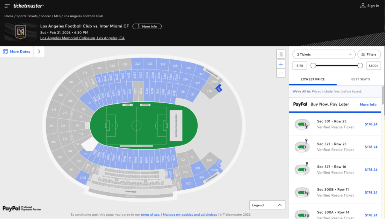385x219 pixels.
Task: Open the Los Angeles Memorial Coliseum venue link
Action: [82, 38]
